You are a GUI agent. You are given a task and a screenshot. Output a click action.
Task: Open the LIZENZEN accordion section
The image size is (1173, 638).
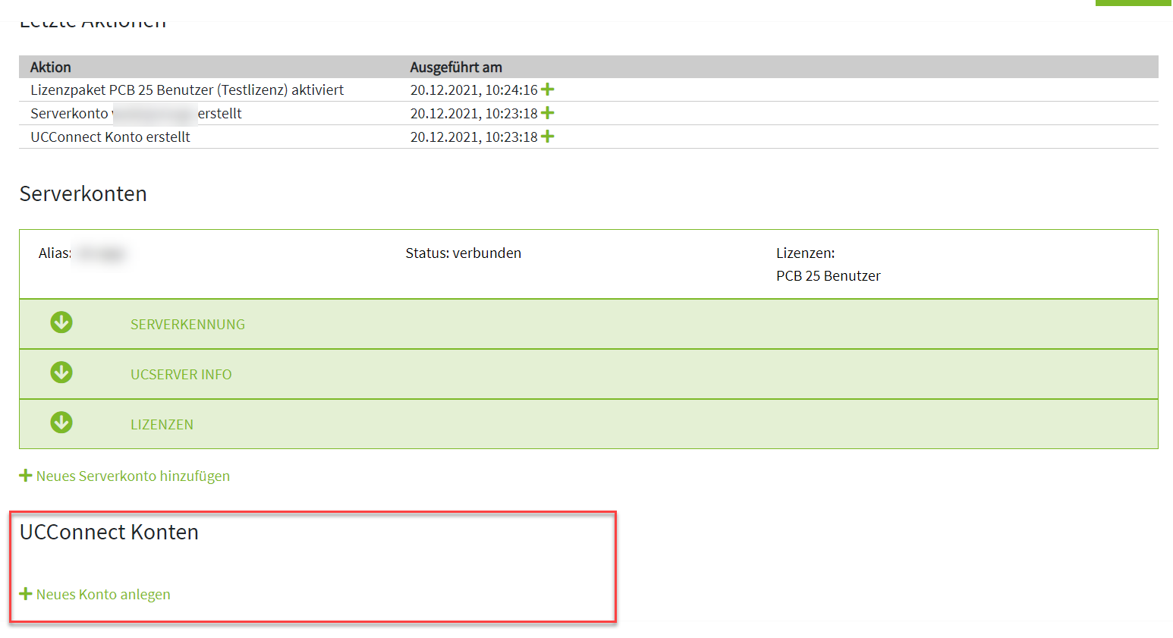162,425
